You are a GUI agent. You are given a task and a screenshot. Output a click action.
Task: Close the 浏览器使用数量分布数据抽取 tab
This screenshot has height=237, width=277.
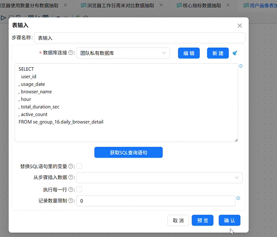[65, 5]
